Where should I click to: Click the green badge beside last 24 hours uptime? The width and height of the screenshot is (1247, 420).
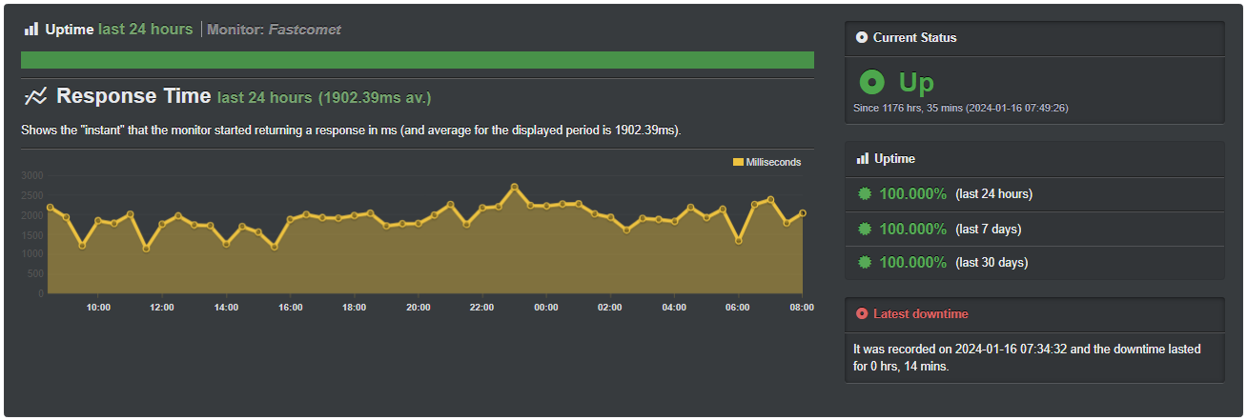(x=865, y=194)
